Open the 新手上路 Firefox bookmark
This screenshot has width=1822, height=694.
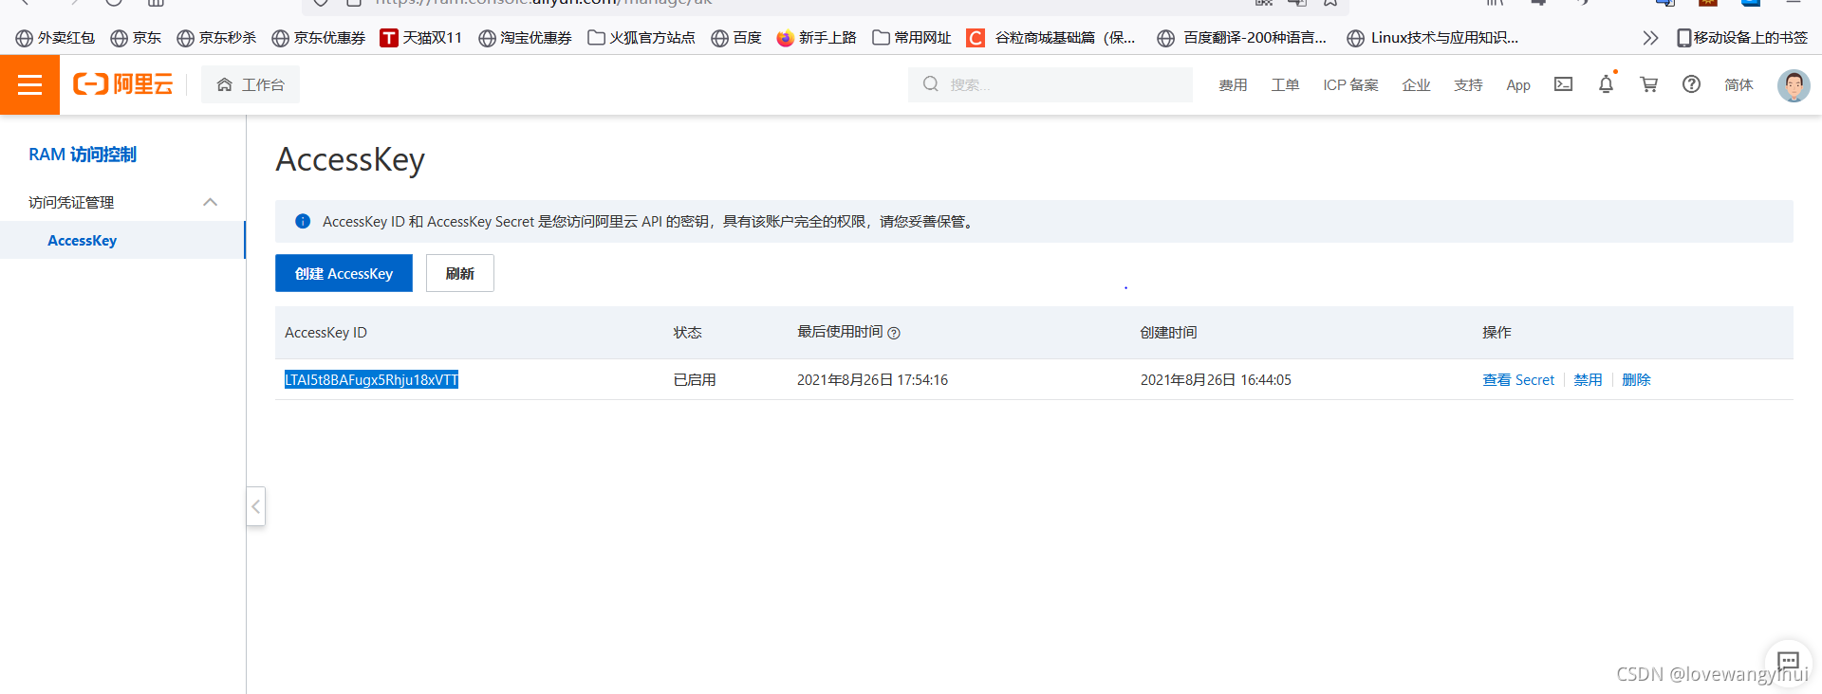coord(816,38)
